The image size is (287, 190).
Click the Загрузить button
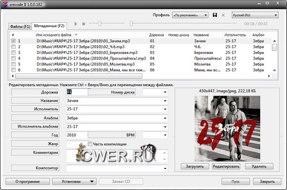[x=195, y=166]
